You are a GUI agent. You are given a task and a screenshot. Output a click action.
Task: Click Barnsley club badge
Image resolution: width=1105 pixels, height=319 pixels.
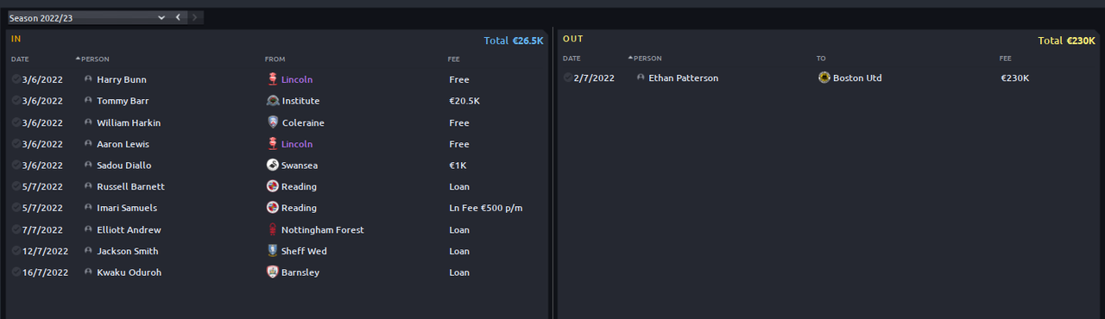pyautogui.click(x=273, y=272)
